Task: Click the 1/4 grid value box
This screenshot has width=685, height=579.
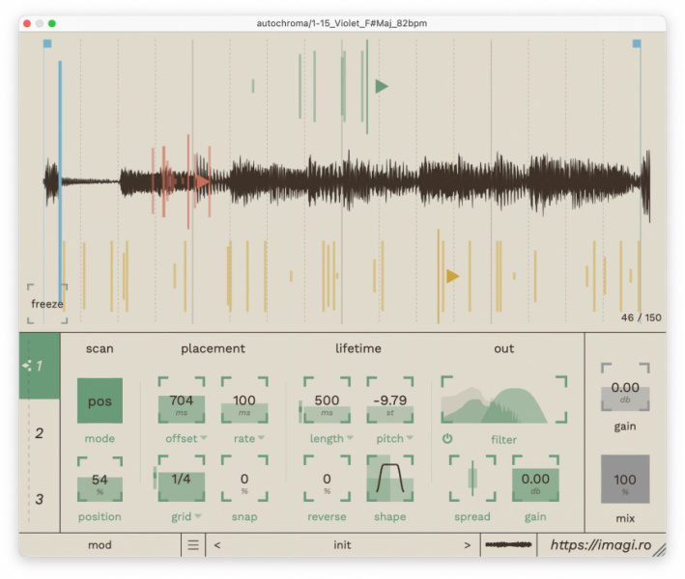Action: [x=182, y=479]
